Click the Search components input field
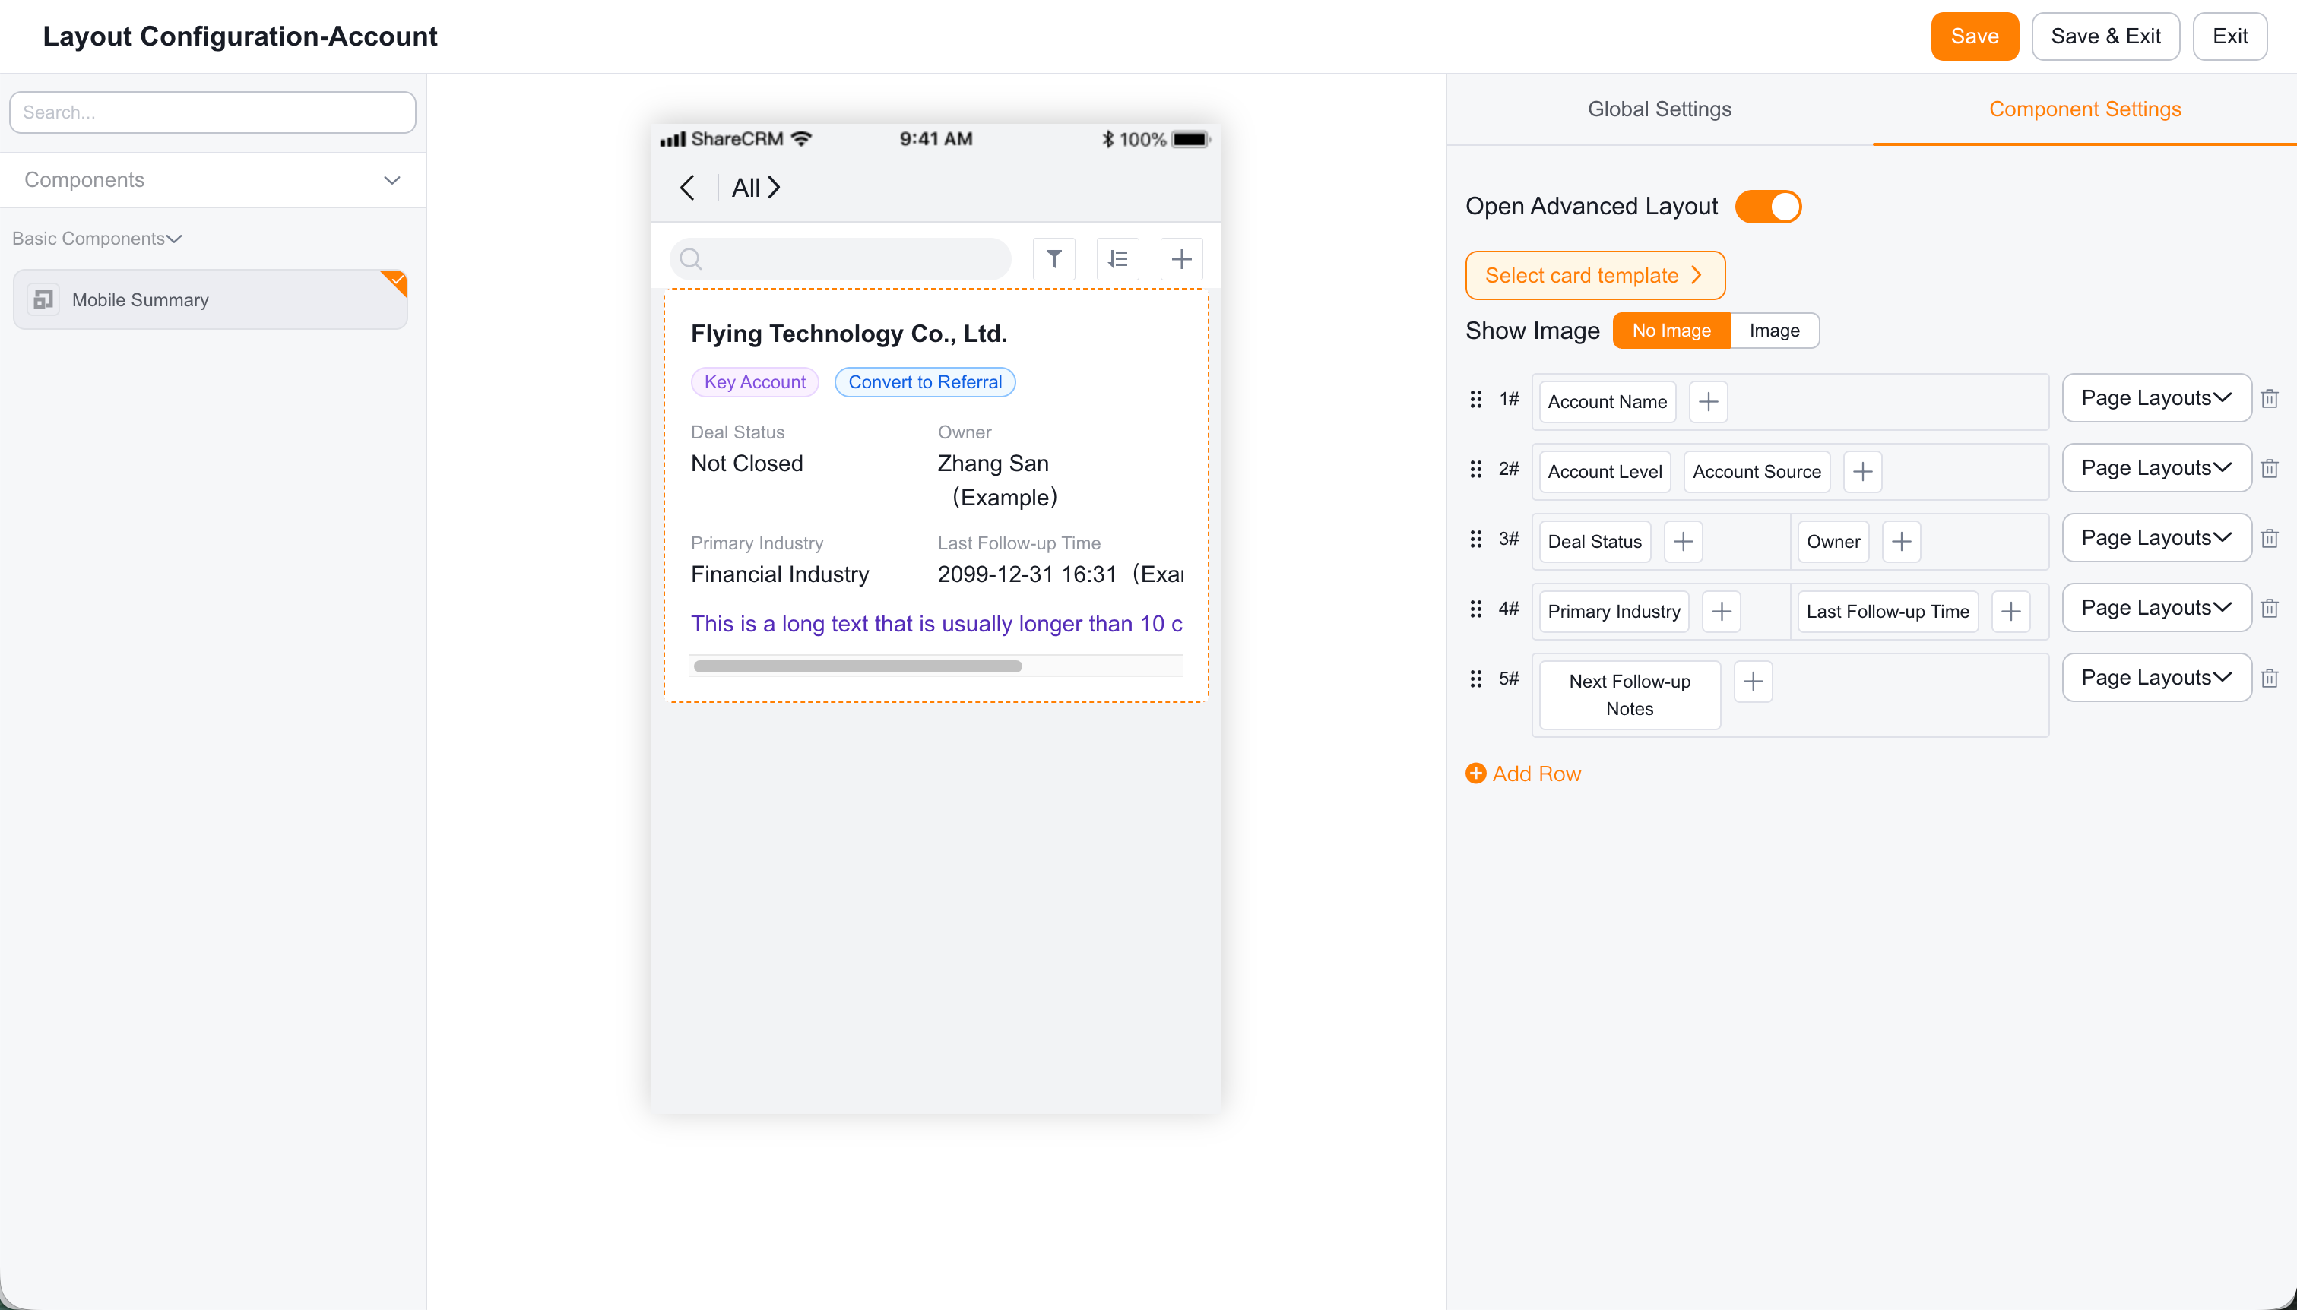The height and width of the screenshot is (1310, 2297). tap(212, 112)
